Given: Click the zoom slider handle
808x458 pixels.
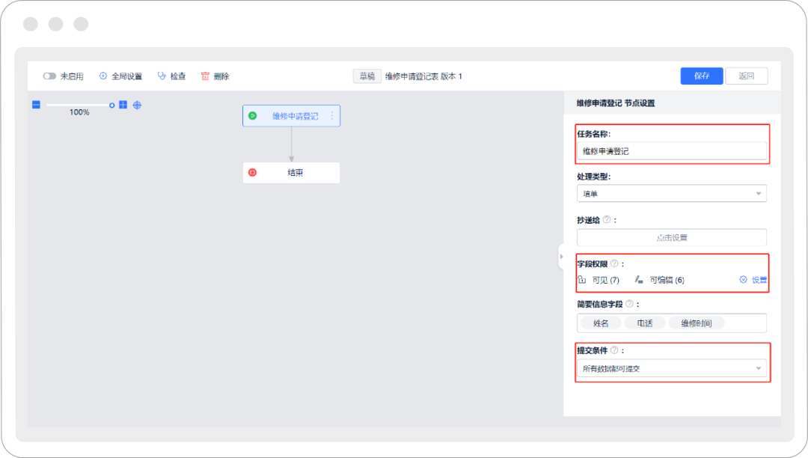Looking at the screenshot, I should [x=112, y=105].
